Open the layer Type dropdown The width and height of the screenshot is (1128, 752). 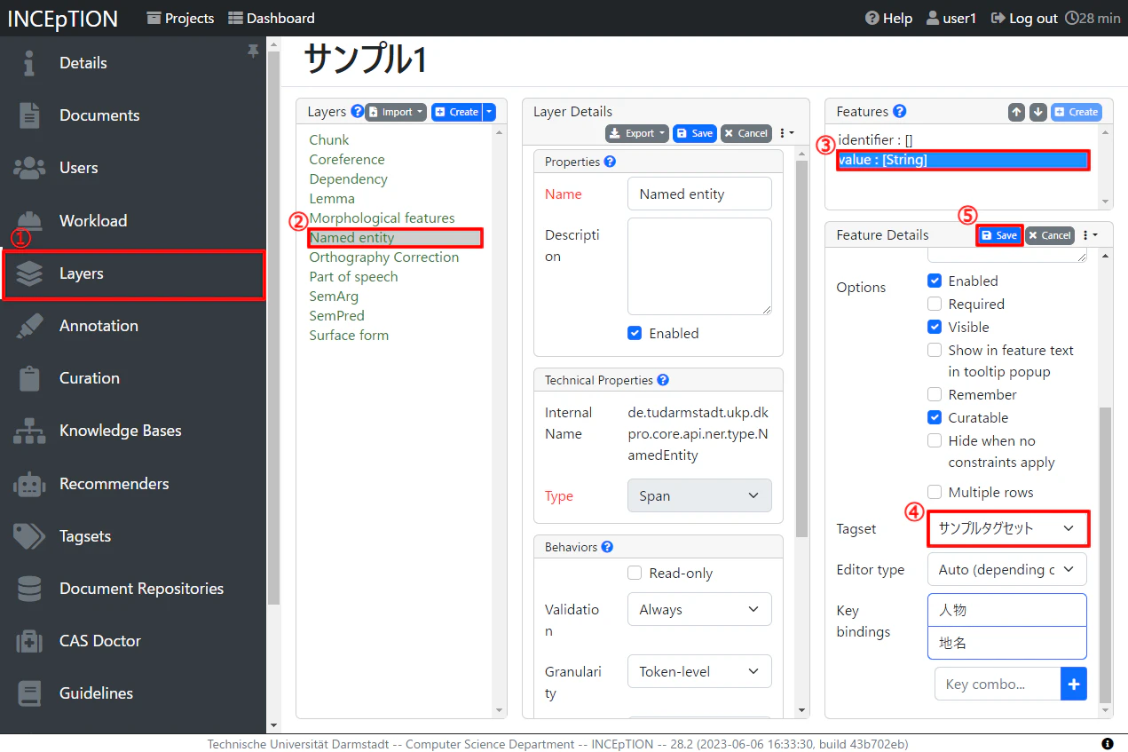coord(699,495)
